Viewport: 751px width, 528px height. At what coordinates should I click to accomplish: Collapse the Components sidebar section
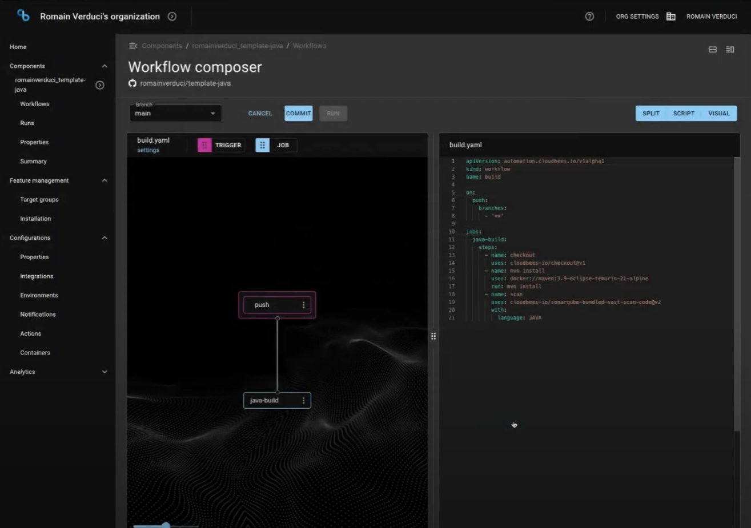point(105,66)
